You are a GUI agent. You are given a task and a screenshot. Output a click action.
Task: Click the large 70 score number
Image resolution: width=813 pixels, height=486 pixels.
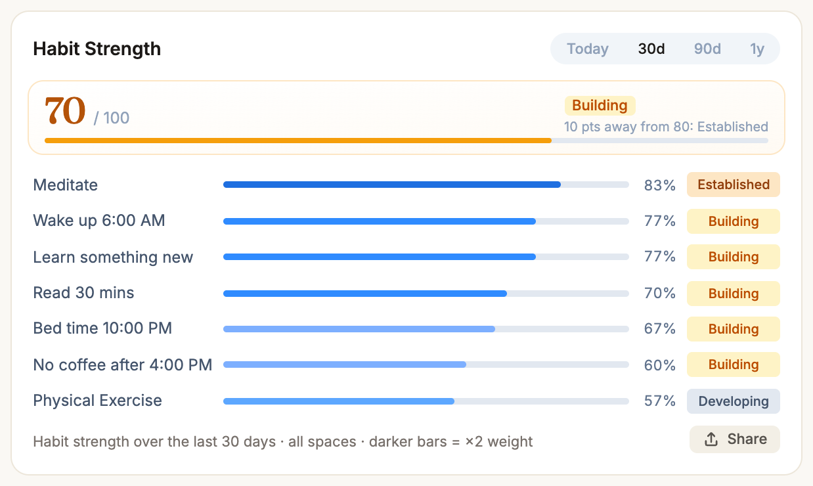pos(65,111)
